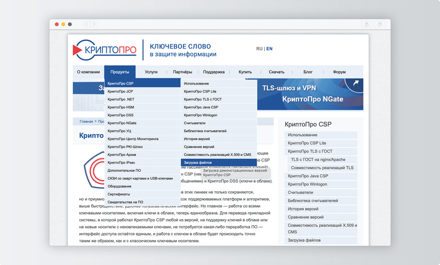This screenshot has width=440, height=265.
Task: Click the arrow icon on NGate banner
Action: click(356, 83)
